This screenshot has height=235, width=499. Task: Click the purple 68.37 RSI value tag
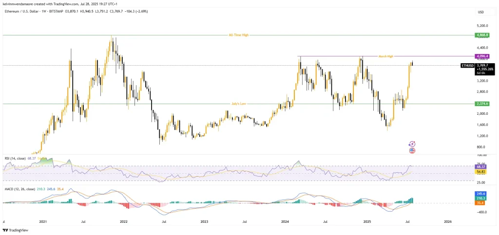[480, 166]
